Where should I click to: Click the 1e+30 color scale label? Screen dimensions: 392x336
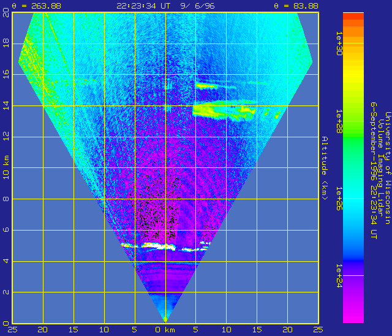tap(339, 44)
